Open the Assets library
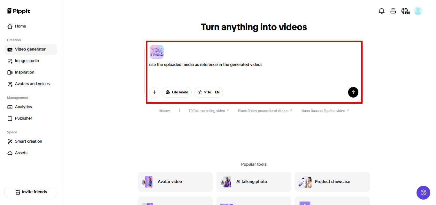The image size is (436, 205). 20,153
